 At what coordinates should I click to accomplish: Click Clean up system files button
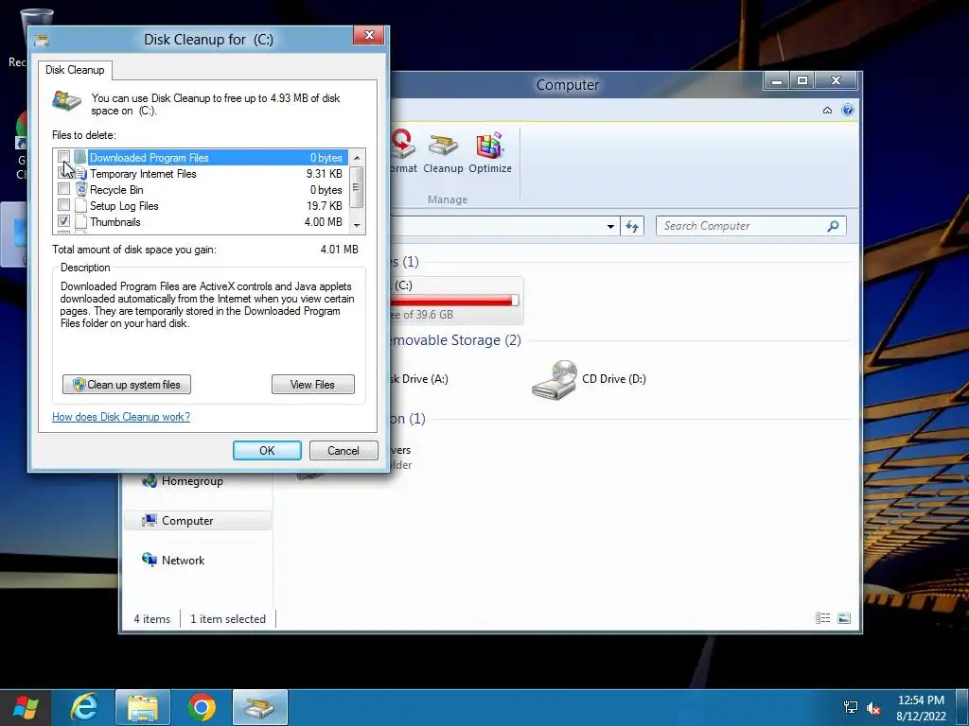click(127, 384)
